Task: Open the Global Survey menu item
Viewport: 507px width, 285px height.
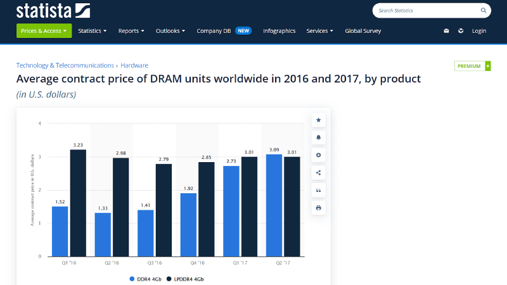Action: pos(363,31)
